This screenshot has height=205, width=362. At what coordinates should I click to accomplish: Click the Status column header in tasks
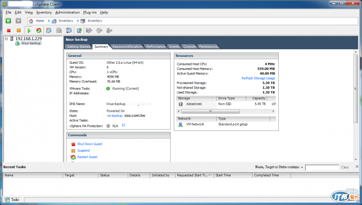pos(113,175)
